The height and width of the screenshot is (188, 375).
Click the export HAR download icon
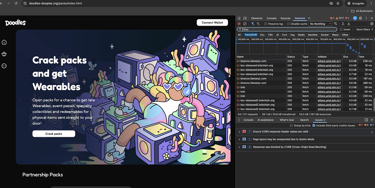pos(348,24)
